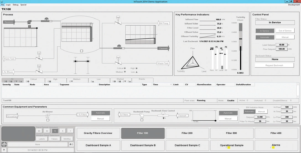Click the Level Setpoint input field
Screen dimensions: 301x153
click(282, 45)
